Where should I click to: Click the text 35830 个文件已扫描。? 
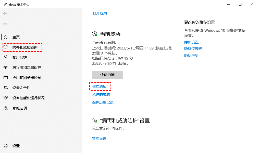[x=110, y=63]
